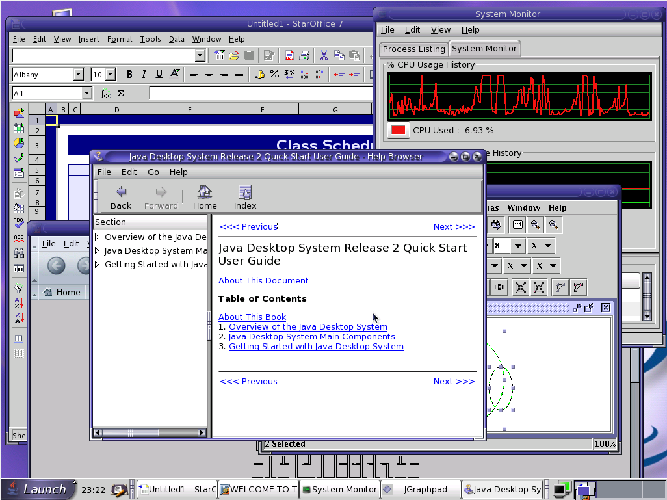667x500 pixels.
Task: Open the Window menu in JGraphpad
Action: pos(523,207)
